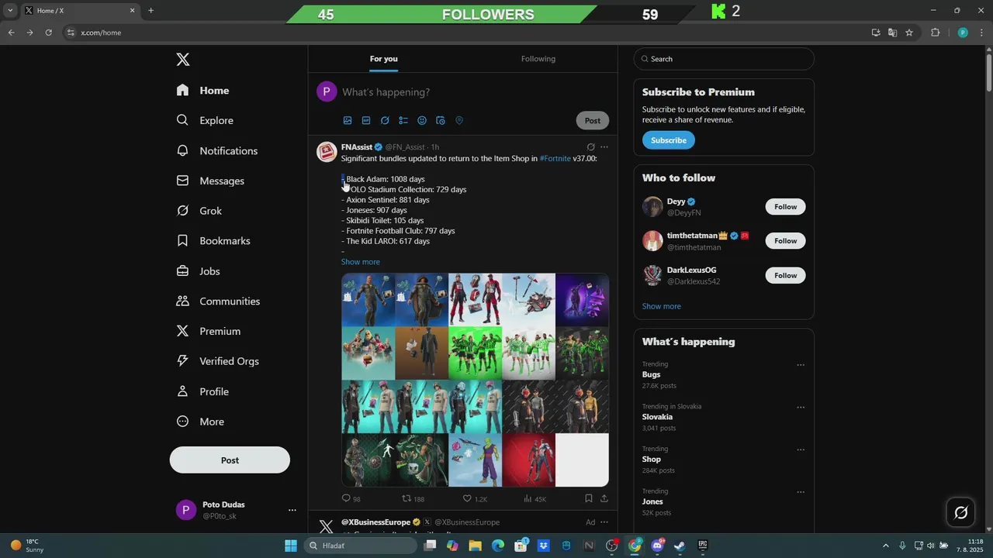
Task: View analytics of FNAssist post
Action: pyautogui.click(x=535, y=499)
